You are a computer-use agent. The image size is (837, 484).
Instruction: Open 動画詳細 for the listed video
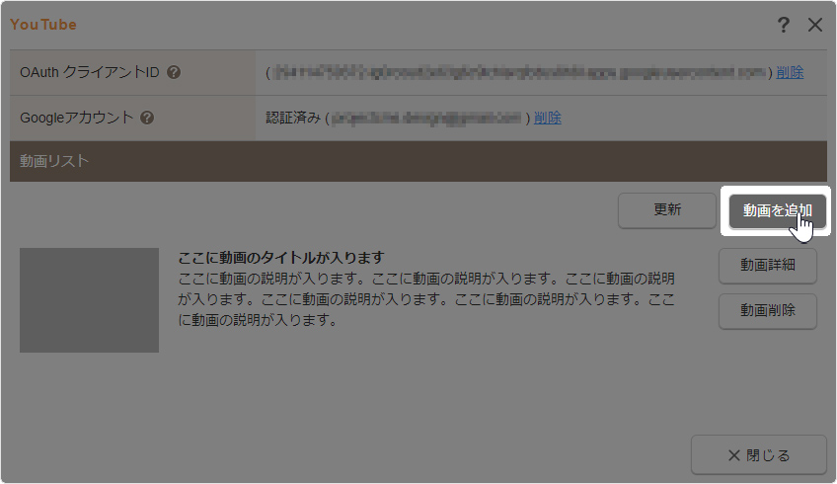768,266
